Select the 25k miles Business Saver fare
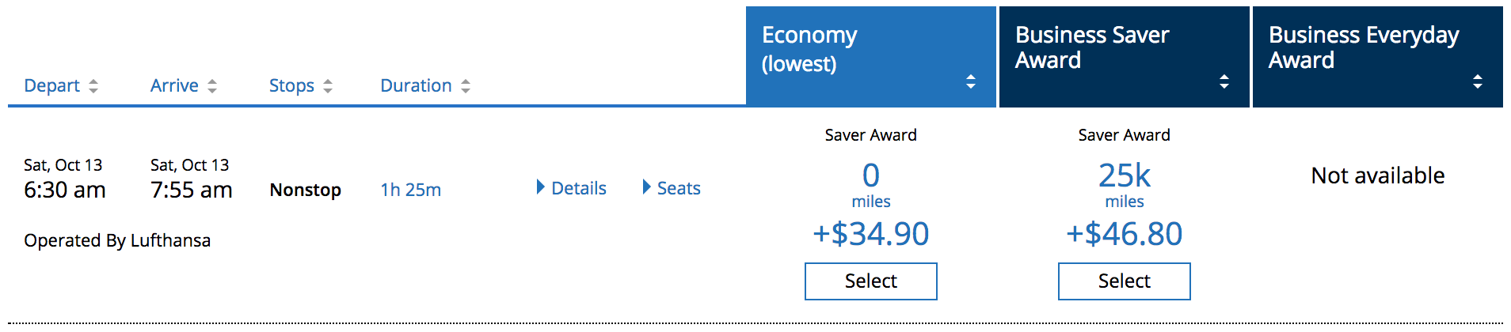The width and height of the screenshot is (1511, 332). [x=1124, y=281]
